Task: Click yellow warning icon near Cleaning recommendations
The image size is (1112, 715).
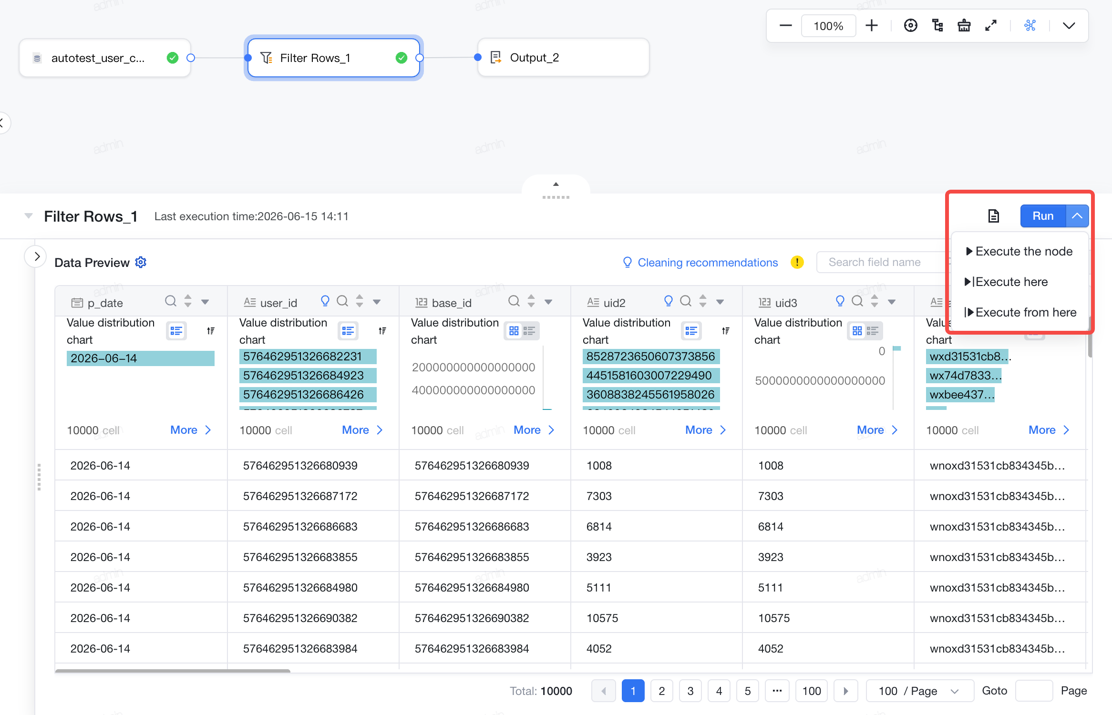Action: pos(797,262)
